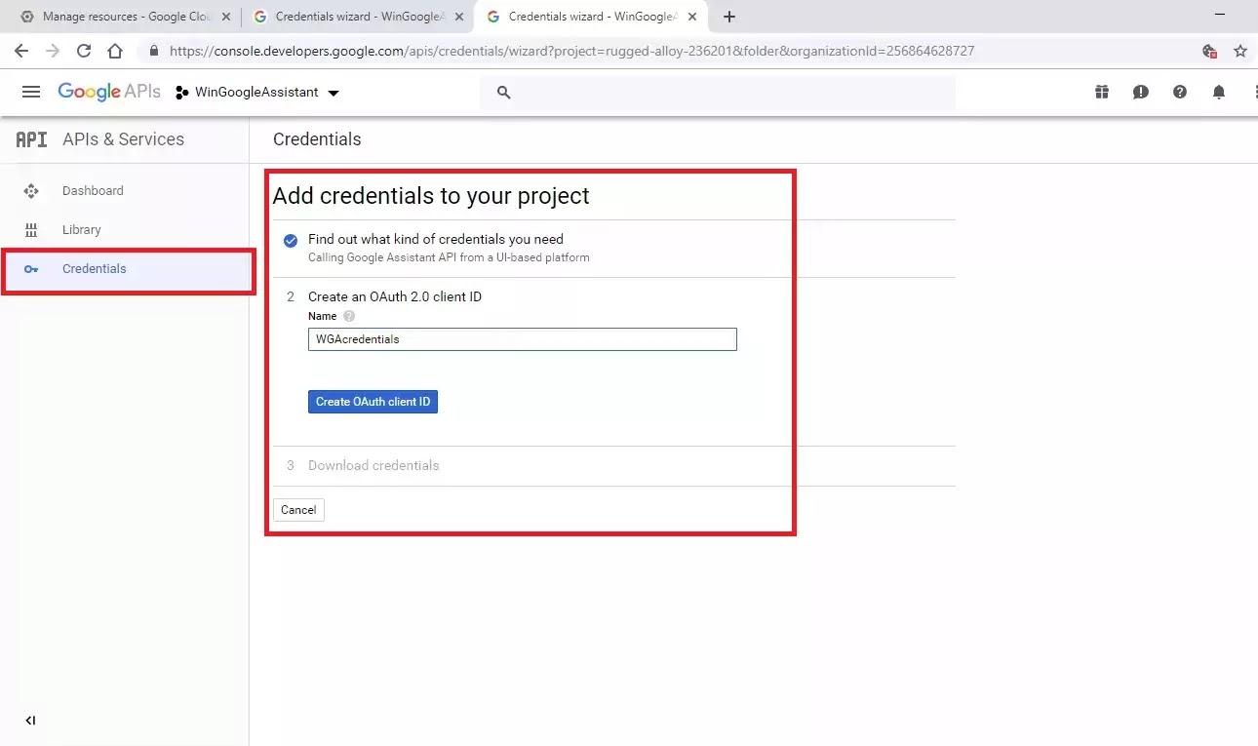Open the gift free trial icon

[x=1102, y=92]
